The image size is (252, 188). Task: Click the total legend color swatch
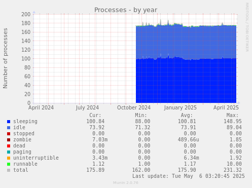9,170
